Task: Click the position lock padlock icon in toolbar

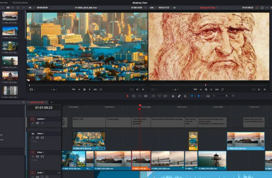Action: [x=185, y=96]
